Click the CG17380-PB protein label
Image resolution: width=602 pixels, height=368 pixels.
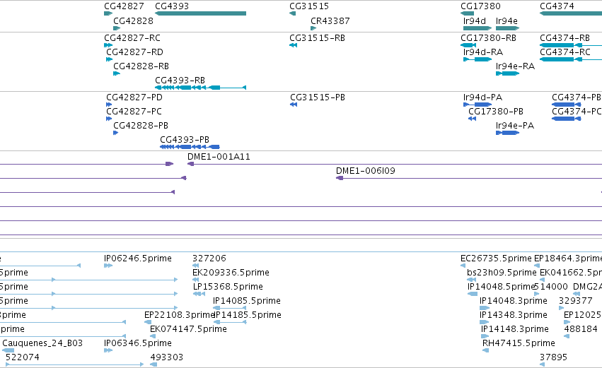pyautogui.click(x=496, y=111)
